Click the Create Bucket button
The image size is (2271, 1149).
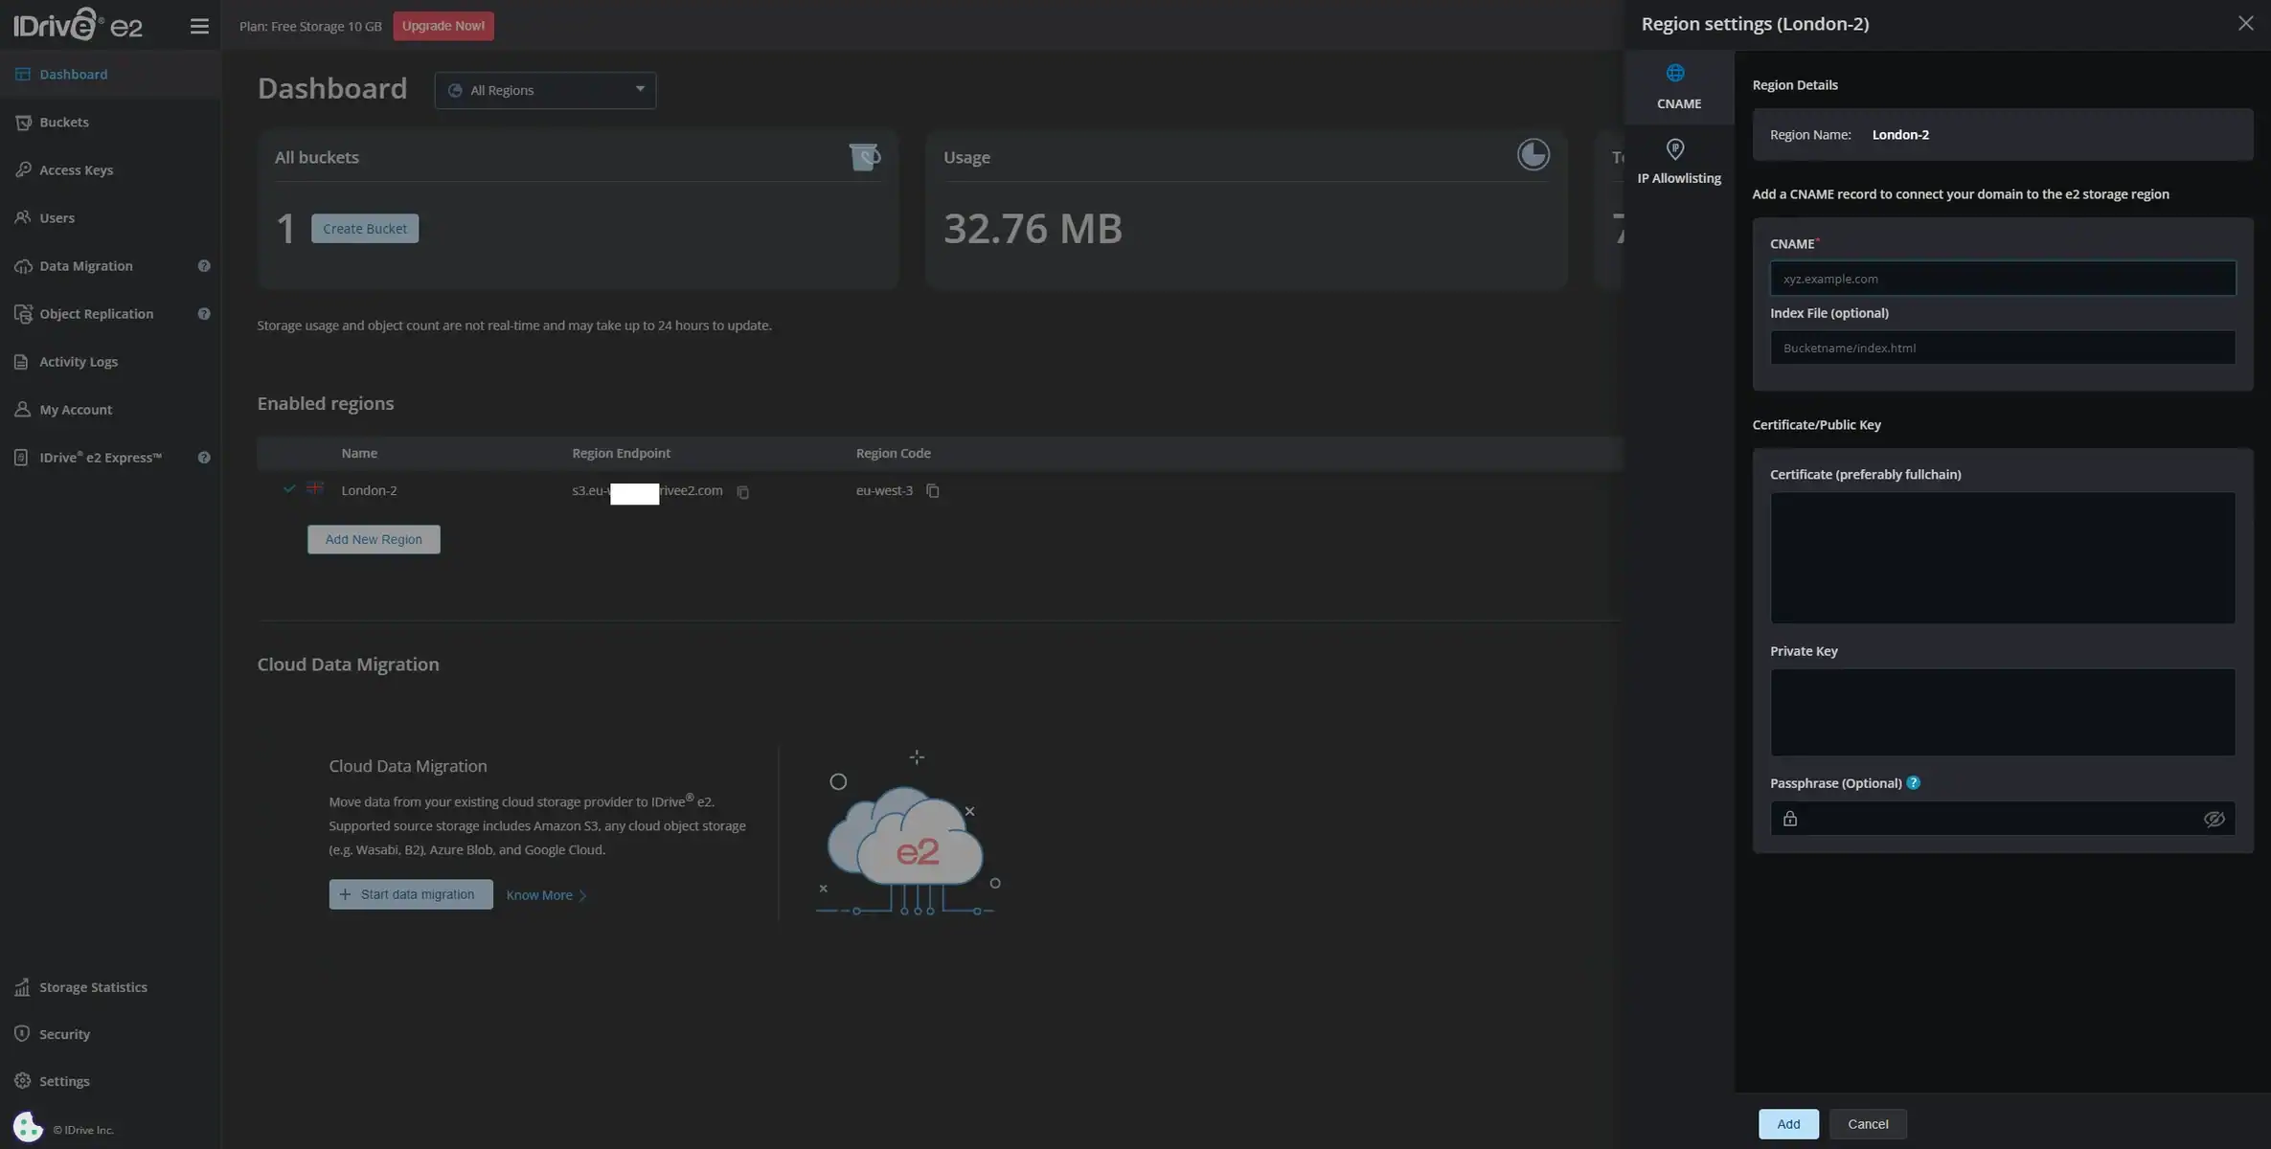click(x=365, y=228)
